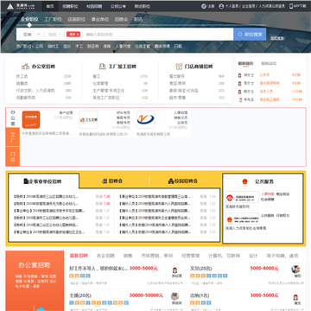Select the orange 门店 vertical tab

(13, 156)
